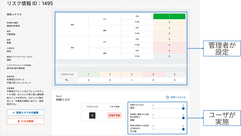Click gray cell 5 at the risk matrix bottom
Image resolution: width=241 pixels, height=136 pixels.
click(x=169, y=56)
